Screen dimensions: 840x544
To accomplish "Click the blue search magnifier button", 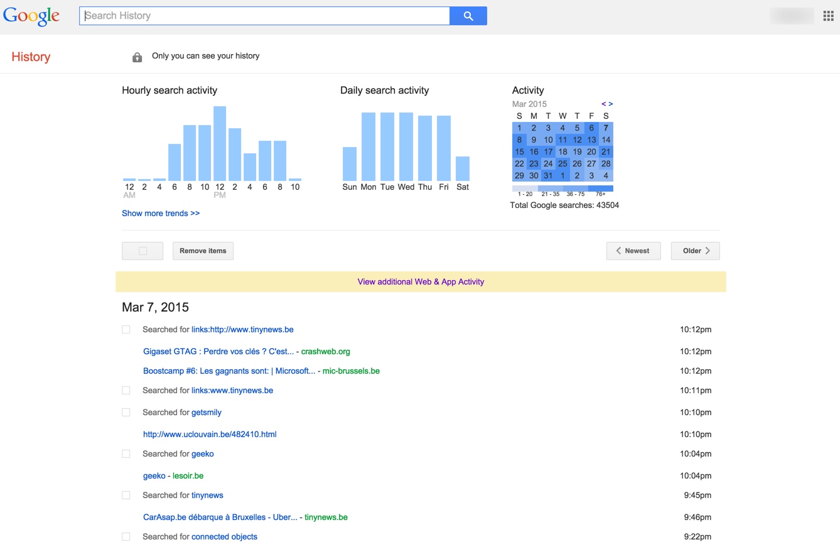I will (x=468, y=16).
